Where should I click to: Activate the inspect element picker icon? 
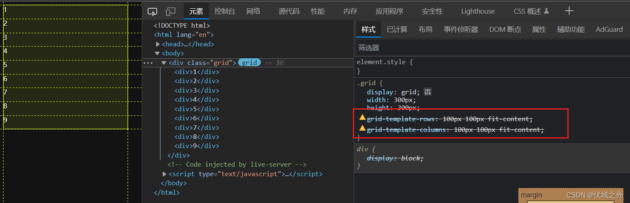pos(153,11)
